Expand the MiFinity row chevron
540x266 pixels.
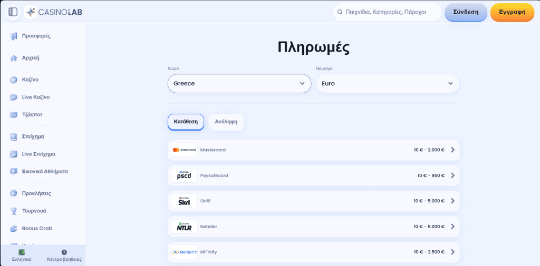tap(452, 252)
